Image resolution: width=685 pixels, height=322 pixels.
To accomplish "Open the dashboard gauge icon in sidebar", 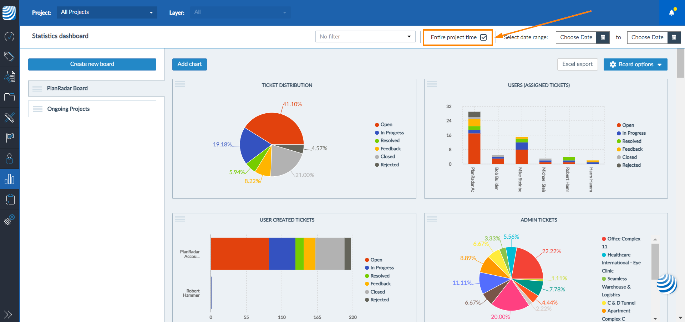I will point(9,36).
